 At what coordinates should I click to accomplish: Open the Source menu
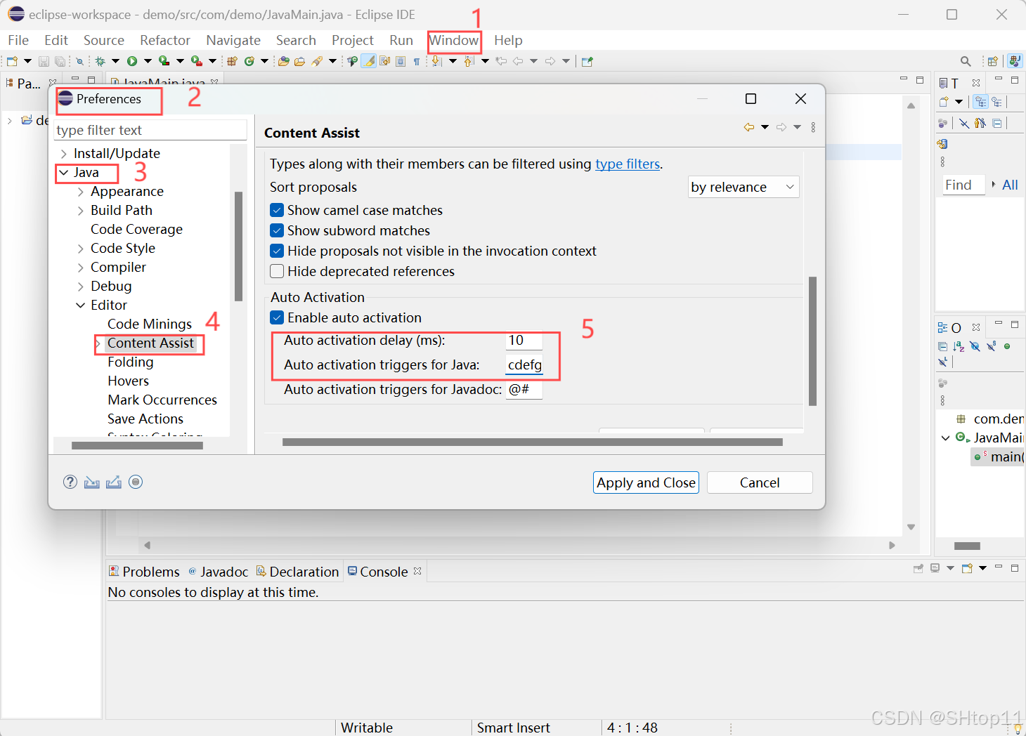point(104,40)
